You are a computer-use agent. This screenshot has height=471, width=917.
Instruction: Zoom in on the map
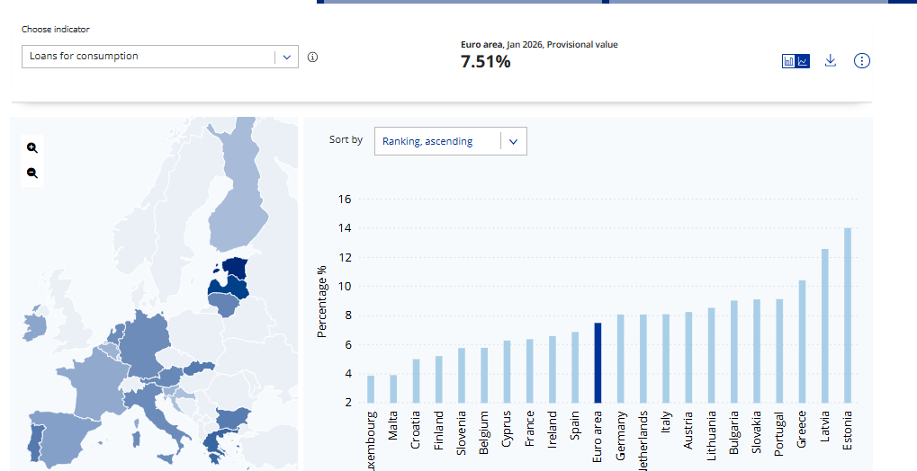(32, 148)
